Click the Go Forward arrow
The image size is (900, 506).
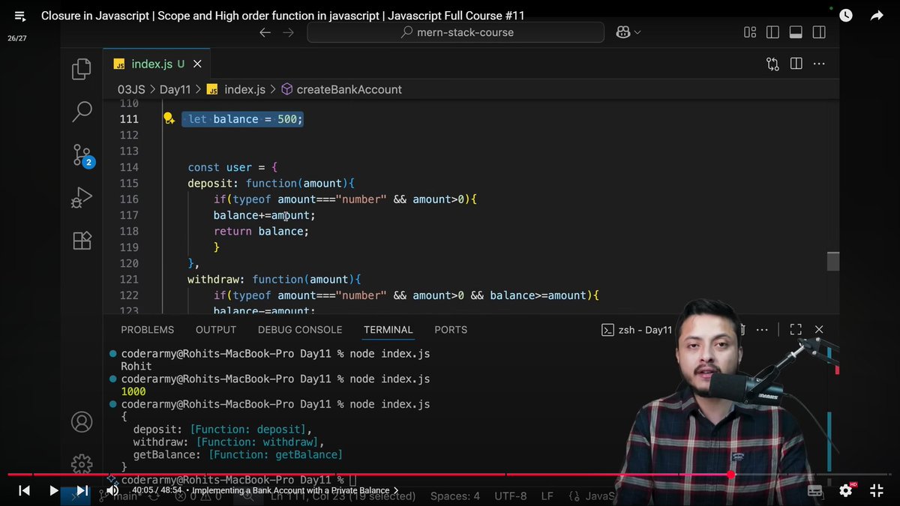[x=289, y=32]
